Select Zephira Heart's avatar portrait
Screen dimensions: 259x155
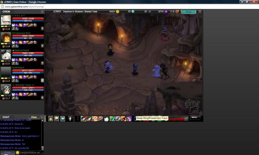6,55
